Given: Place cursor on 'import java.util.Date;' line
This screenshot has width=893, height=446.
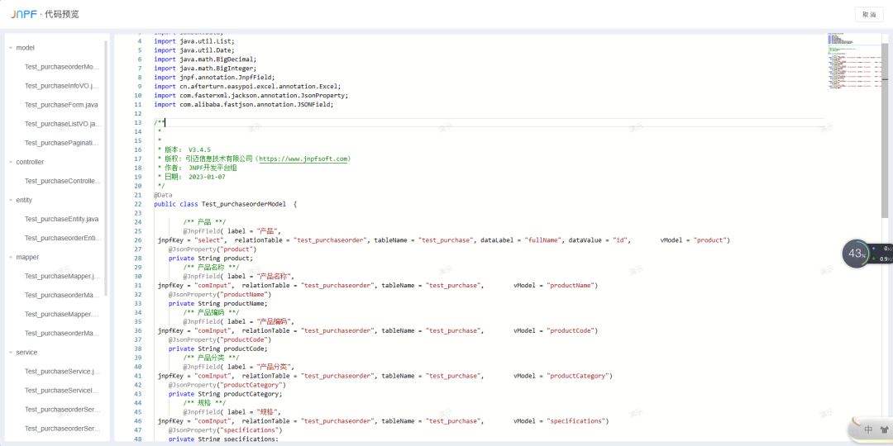Looking at the screenshot, I should pyautogui.click(x=193, y=50).
